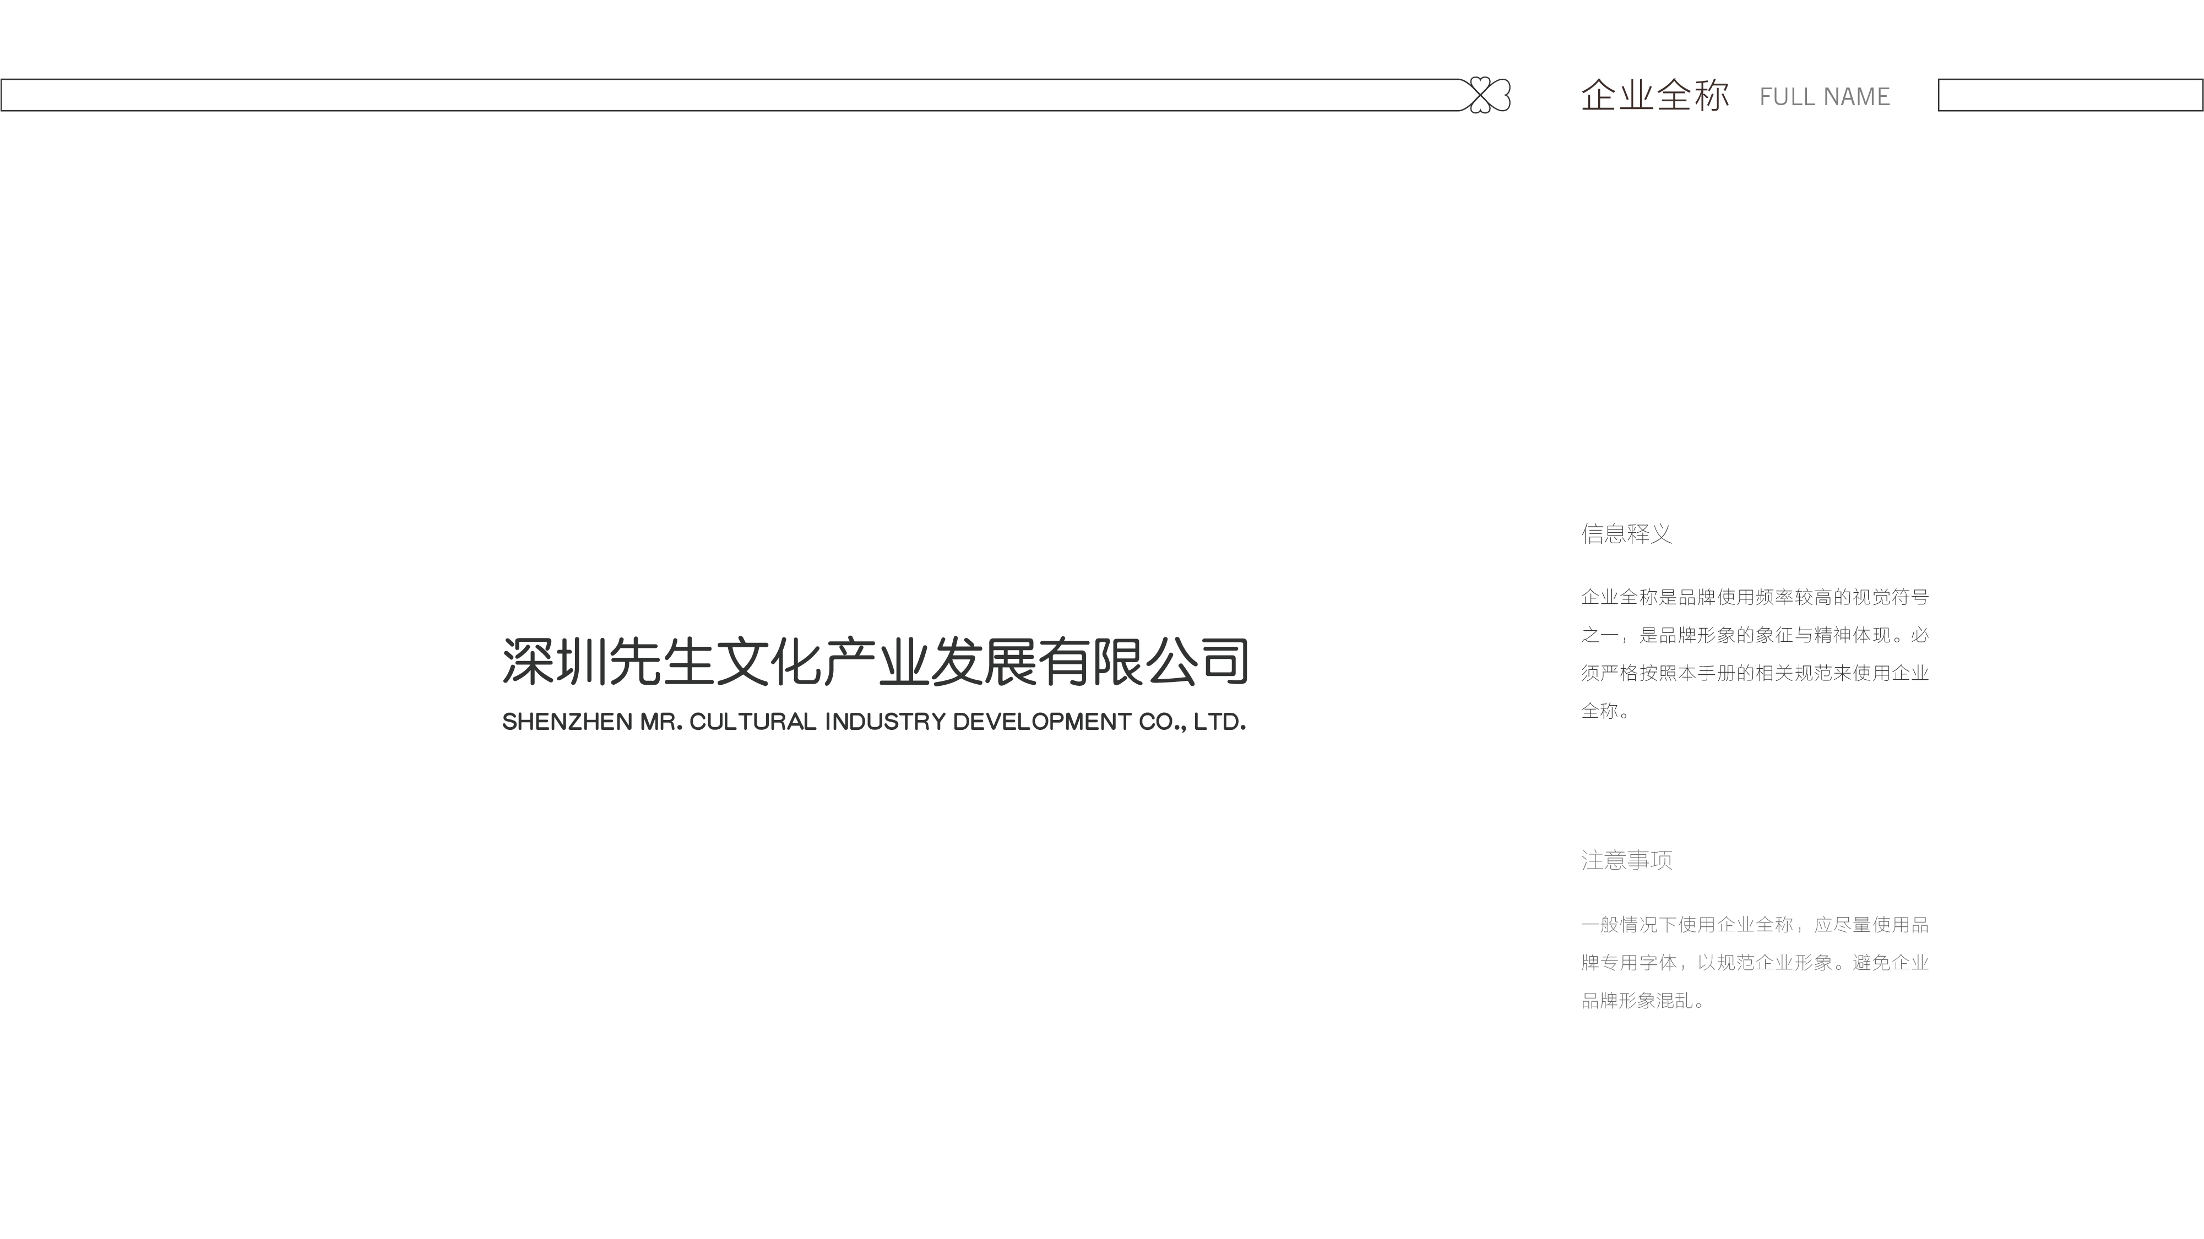Click the FULL NAME header label
The width and height of the screenshot is (2204, 1239).
pos(1824,97)
